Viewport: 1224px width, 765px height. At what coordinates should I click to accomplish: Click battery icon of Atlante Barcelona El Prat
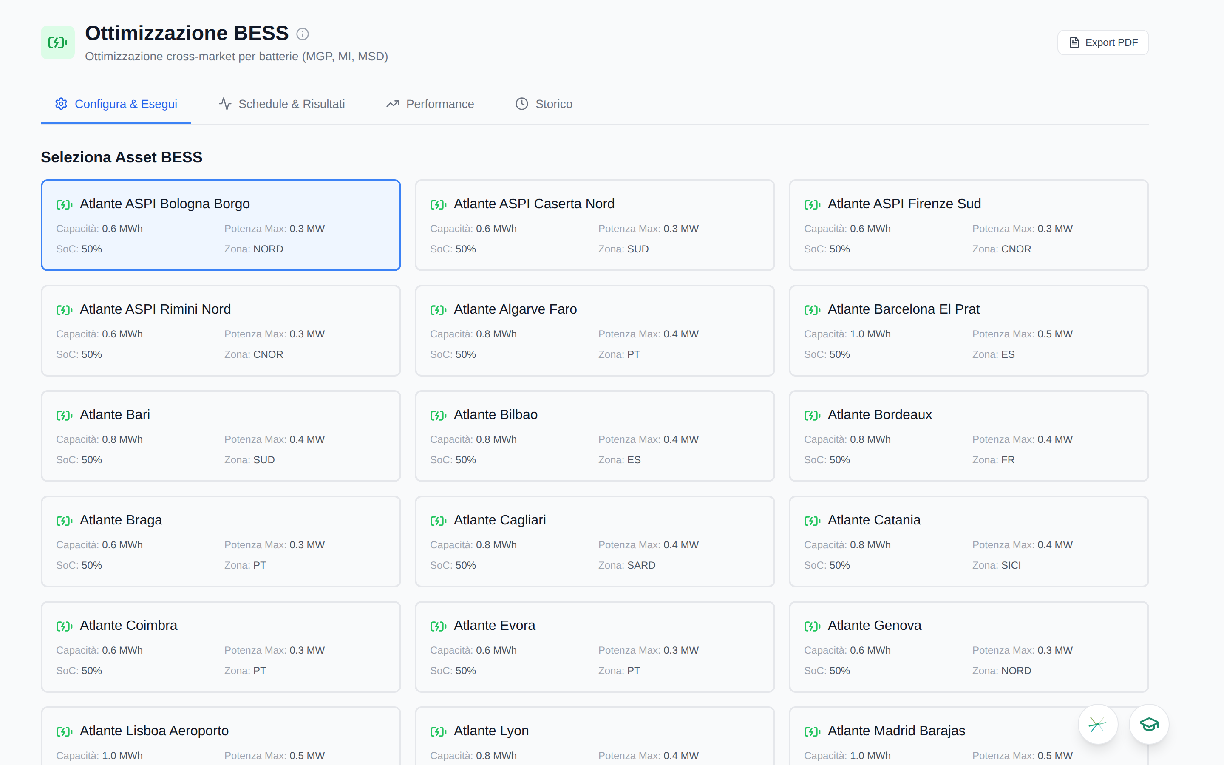[812, 310]
